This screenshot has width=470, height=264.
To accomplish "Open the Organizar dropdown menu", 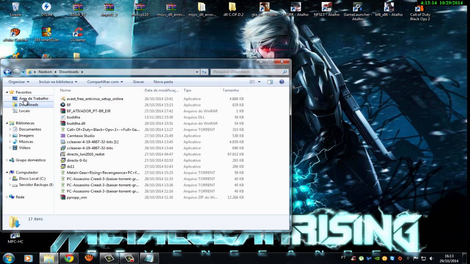I will (19, 82).
